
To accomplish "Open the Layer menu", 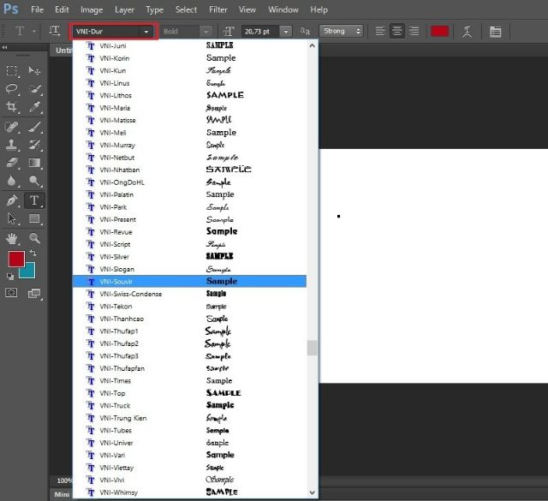I will [x=124, y=9].
